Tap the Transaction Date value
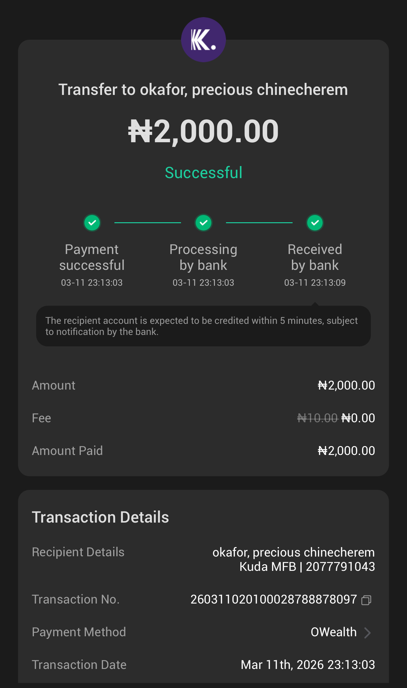Viewport: 407px width, 688px height. point(308,665)
